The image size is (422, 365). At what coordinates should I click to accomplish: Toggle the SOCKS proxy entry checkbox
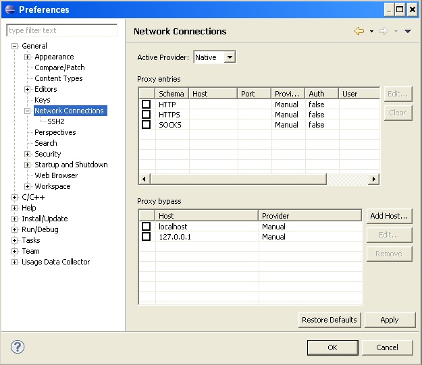[x=146, y=125]
